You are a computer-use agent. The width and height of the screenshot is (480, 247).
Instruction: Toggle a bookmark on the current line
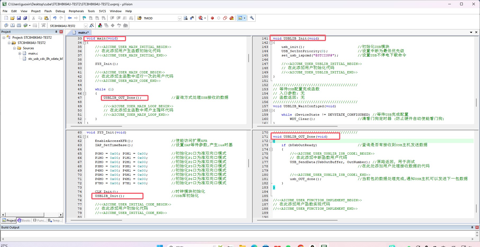click(x=84, y=18)
